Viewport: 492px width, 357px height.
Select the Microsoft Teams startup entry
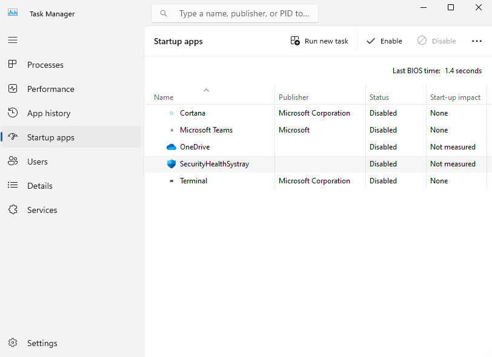point(206,130)
